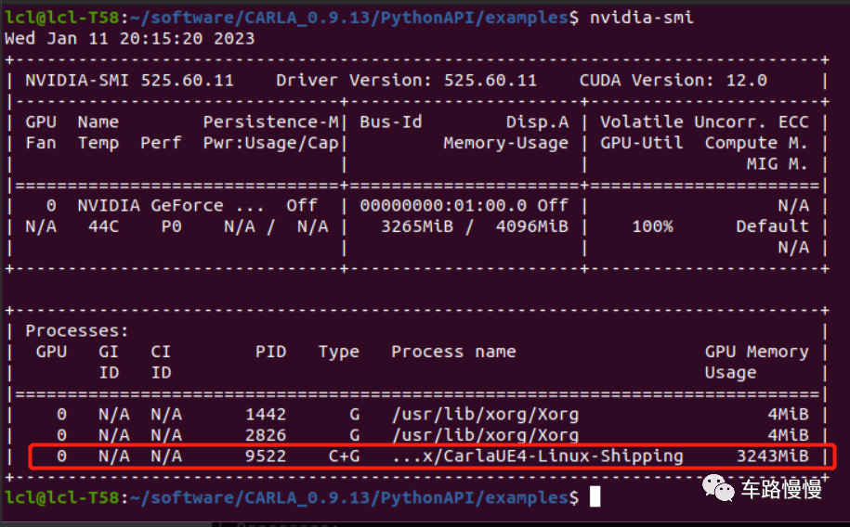Click the 'Pwr:Usage/Cap' header
The width and height of the screenshot is (850, 527).
(x=271, y=144)
